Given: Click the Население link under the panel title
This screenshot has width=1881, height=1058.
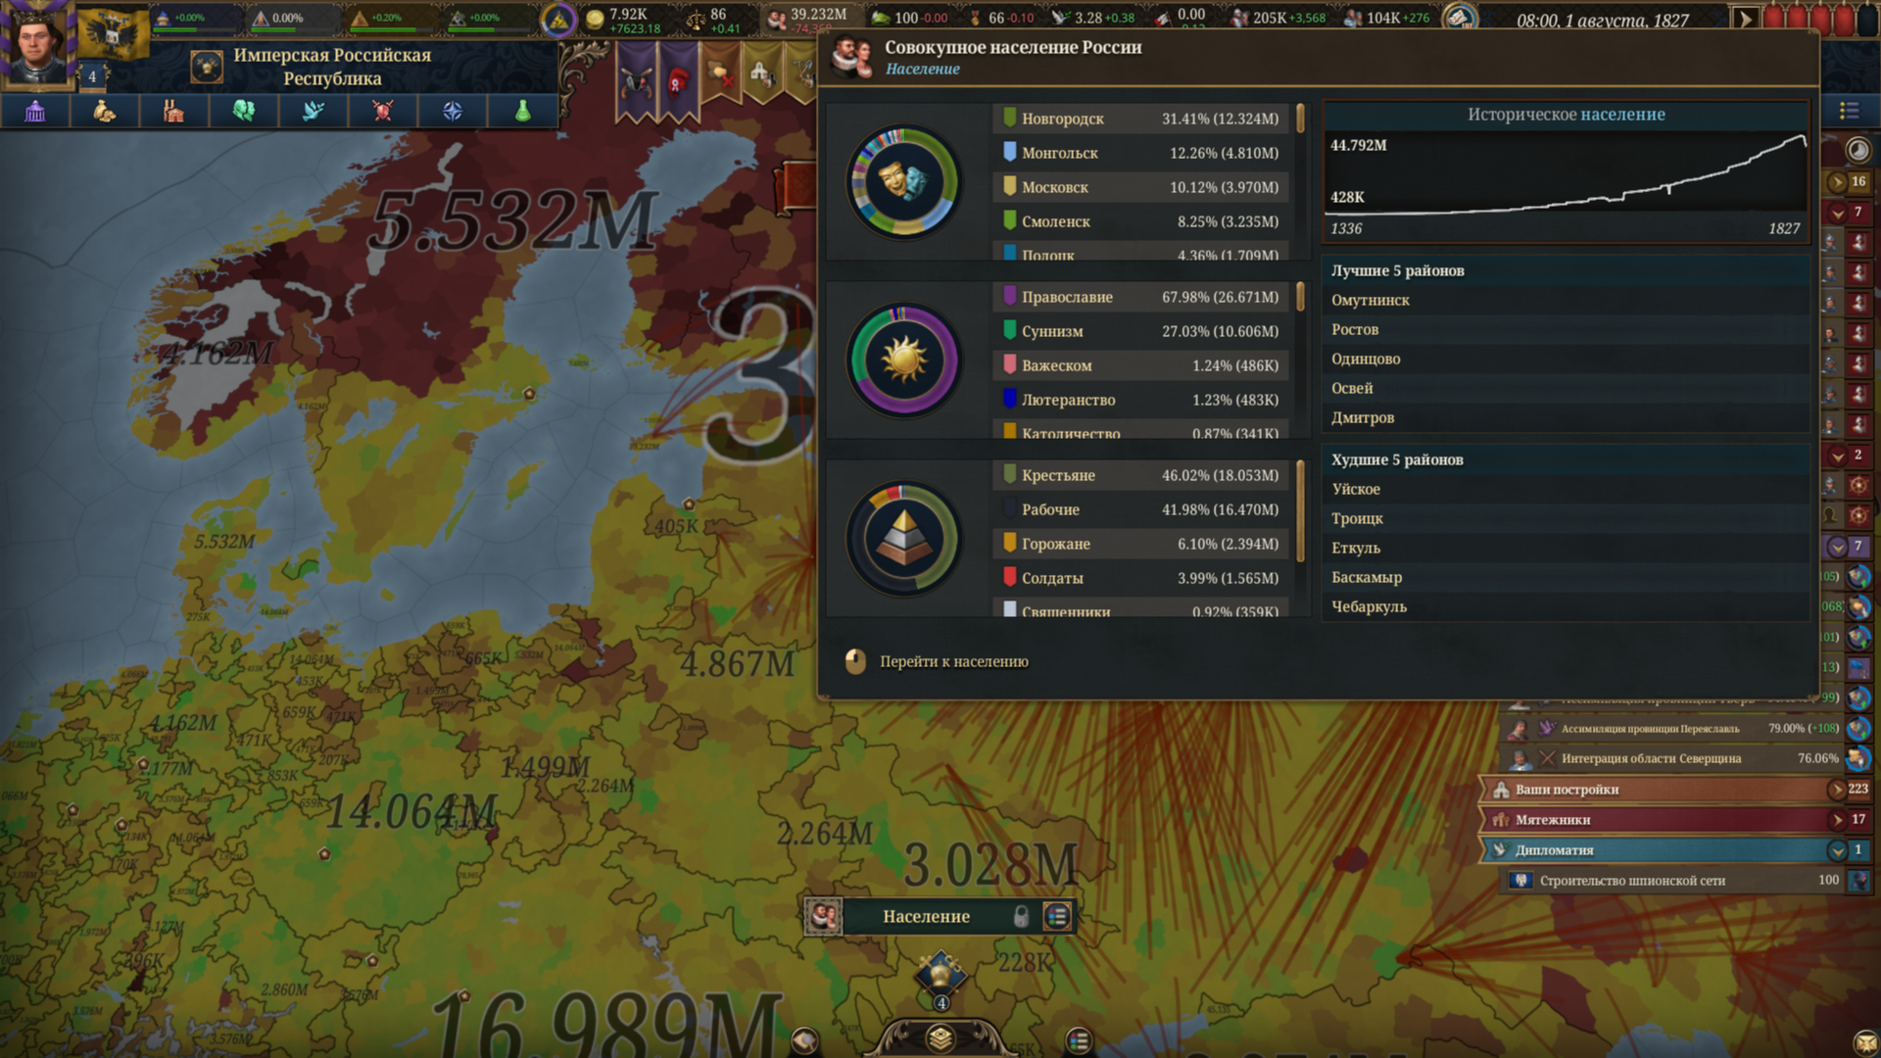Looking at the screenshot, I should click(x=922, y=70).
